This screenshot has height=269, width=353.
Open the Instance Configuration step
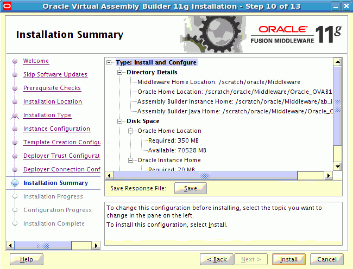coord(56,129)
